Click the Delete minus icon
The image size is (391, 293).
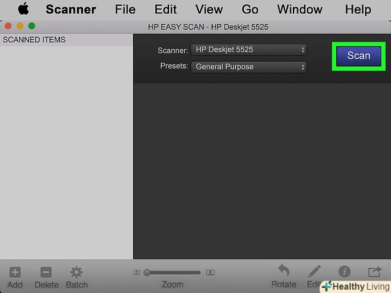coord(46,272)
